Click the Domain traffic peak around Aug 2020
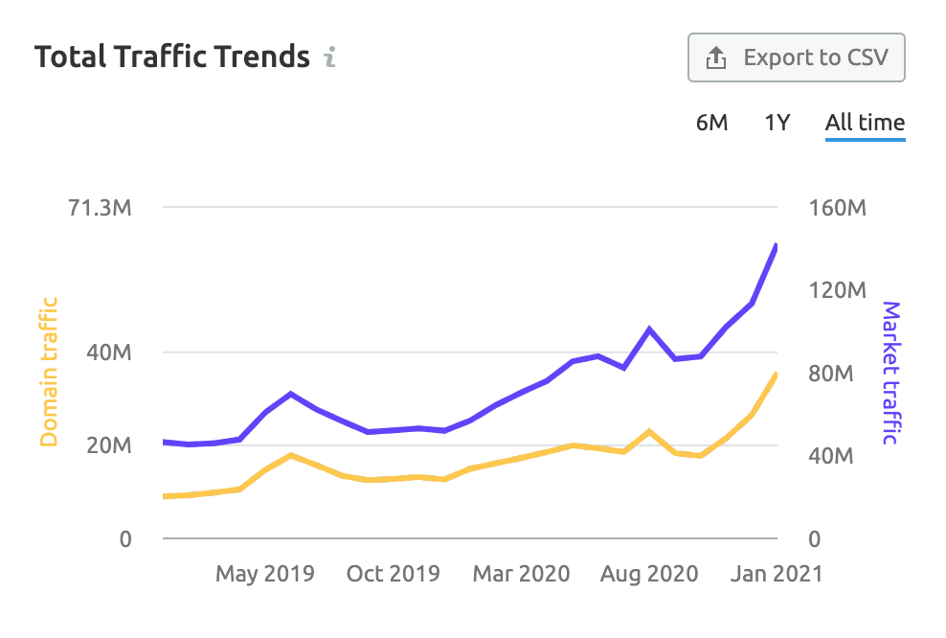Viewport: 946px width, 638px height. pos(651,431)
